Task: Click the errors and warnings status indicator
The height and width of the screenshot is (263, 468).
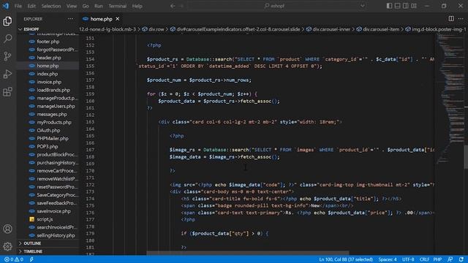Action: tap(14, 259)
